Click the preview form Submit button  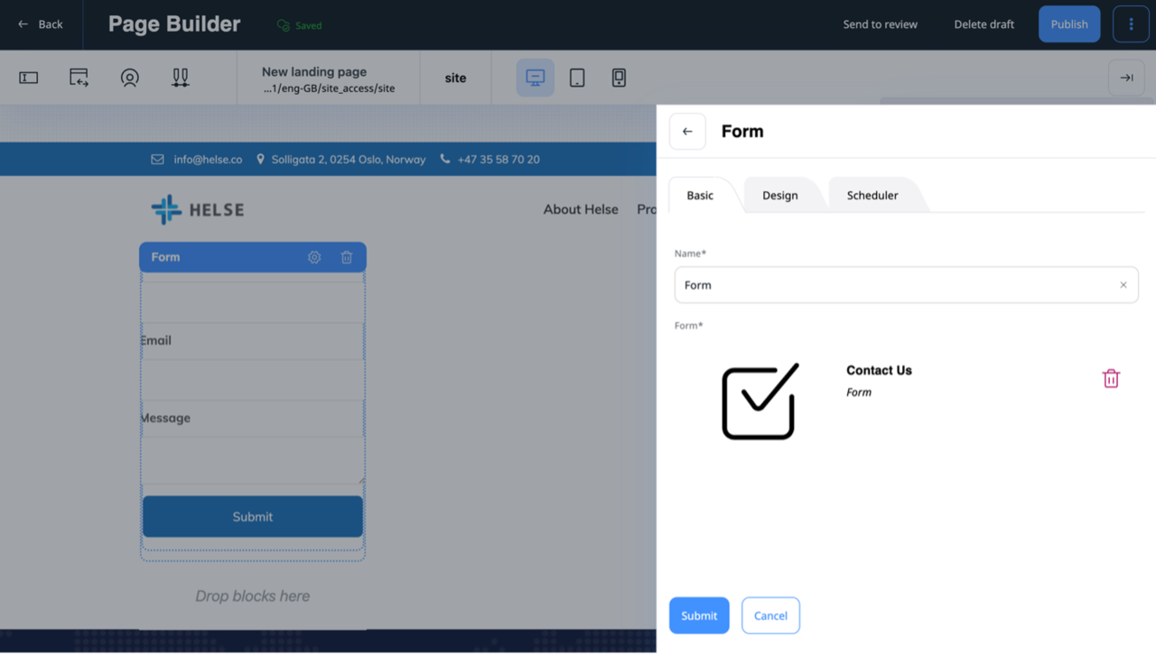(x=253, y=517)
